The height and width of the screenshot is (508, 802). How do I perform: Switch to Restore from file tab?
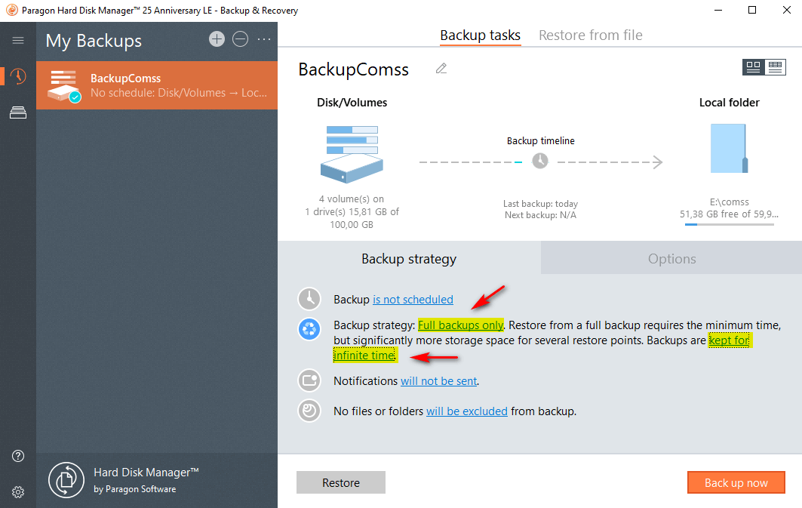tap(591, 35)
